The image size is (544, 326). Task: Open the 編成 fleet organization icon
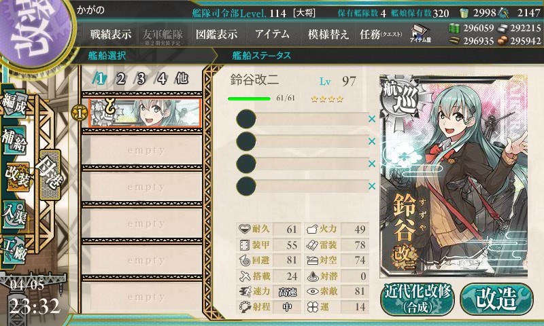pyautogui.click(x=14, y=104)
